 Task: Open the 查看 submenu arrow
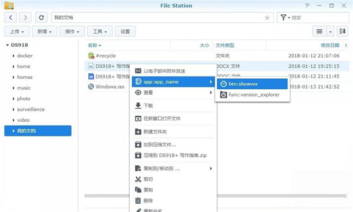point(211,93)
